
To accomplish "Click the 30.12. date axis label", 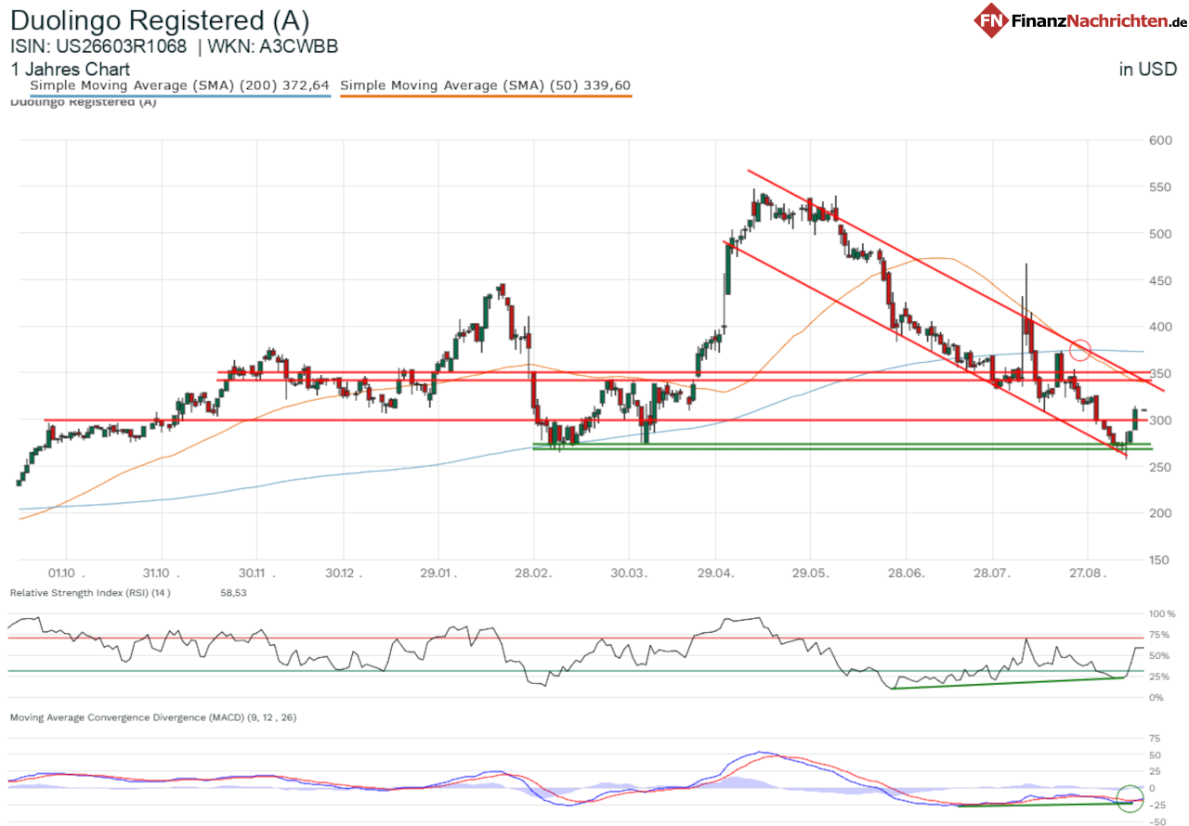I will [x=346, y=574].
